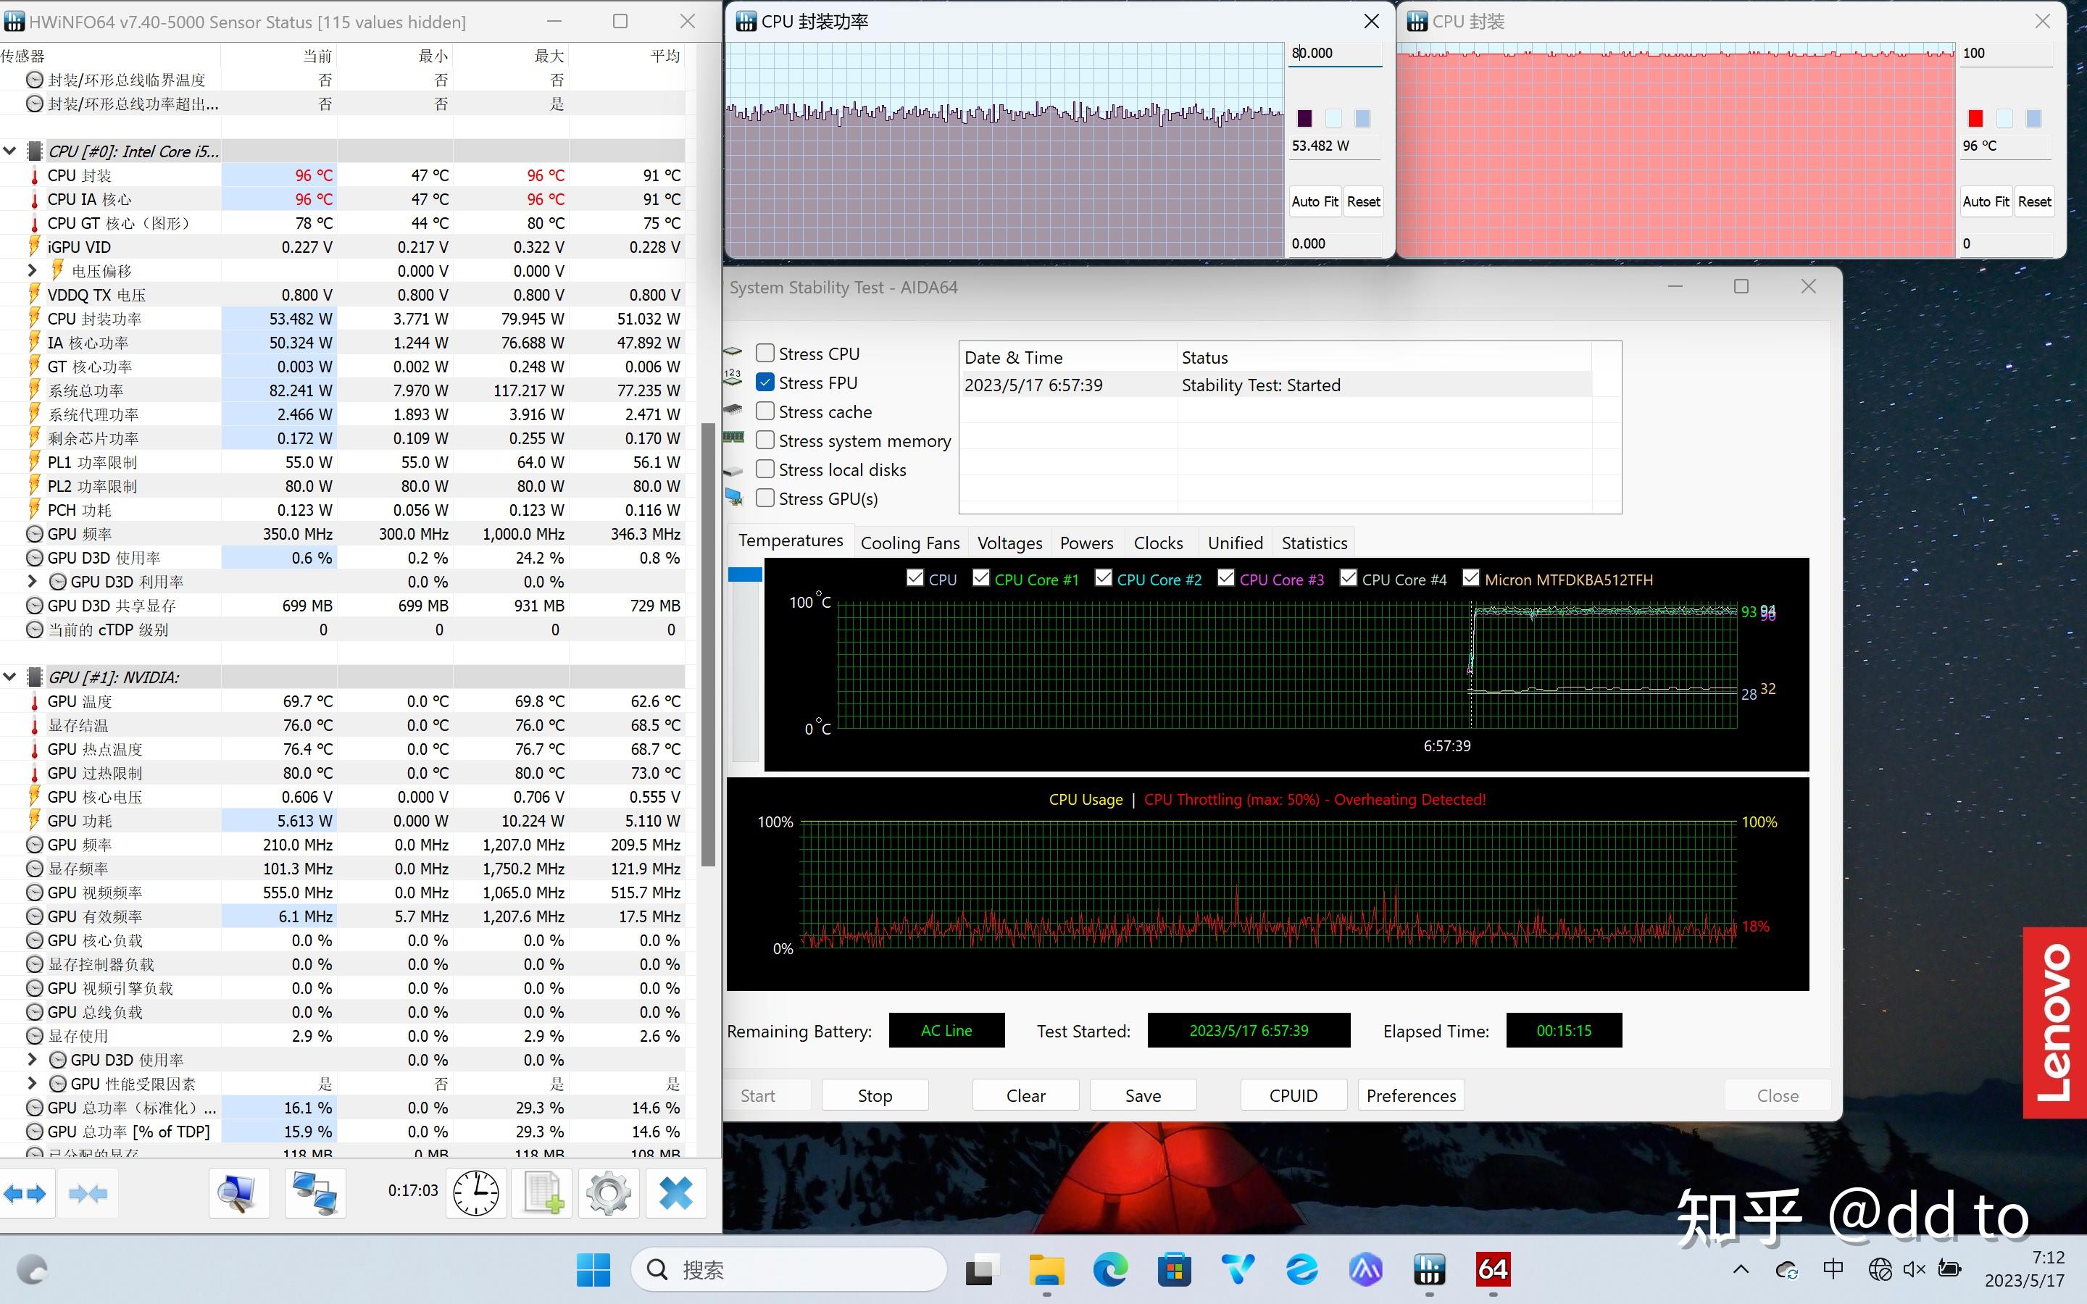Screen dimensions: 2087x1304
Task: Collapse the CPU [#0] Intel Core i5 group
Action: (10, 151)
